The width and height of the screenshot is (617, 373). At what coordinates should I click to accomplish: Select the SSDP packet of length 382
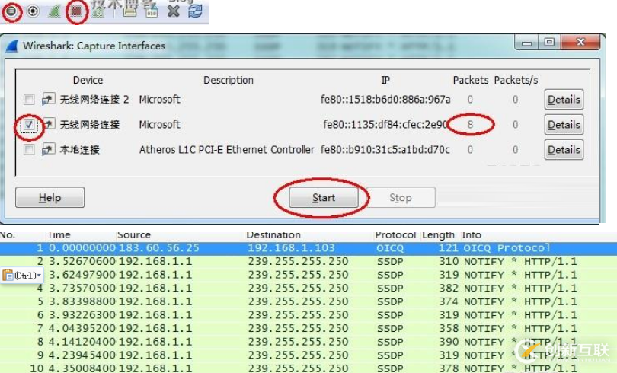point(308,288)
